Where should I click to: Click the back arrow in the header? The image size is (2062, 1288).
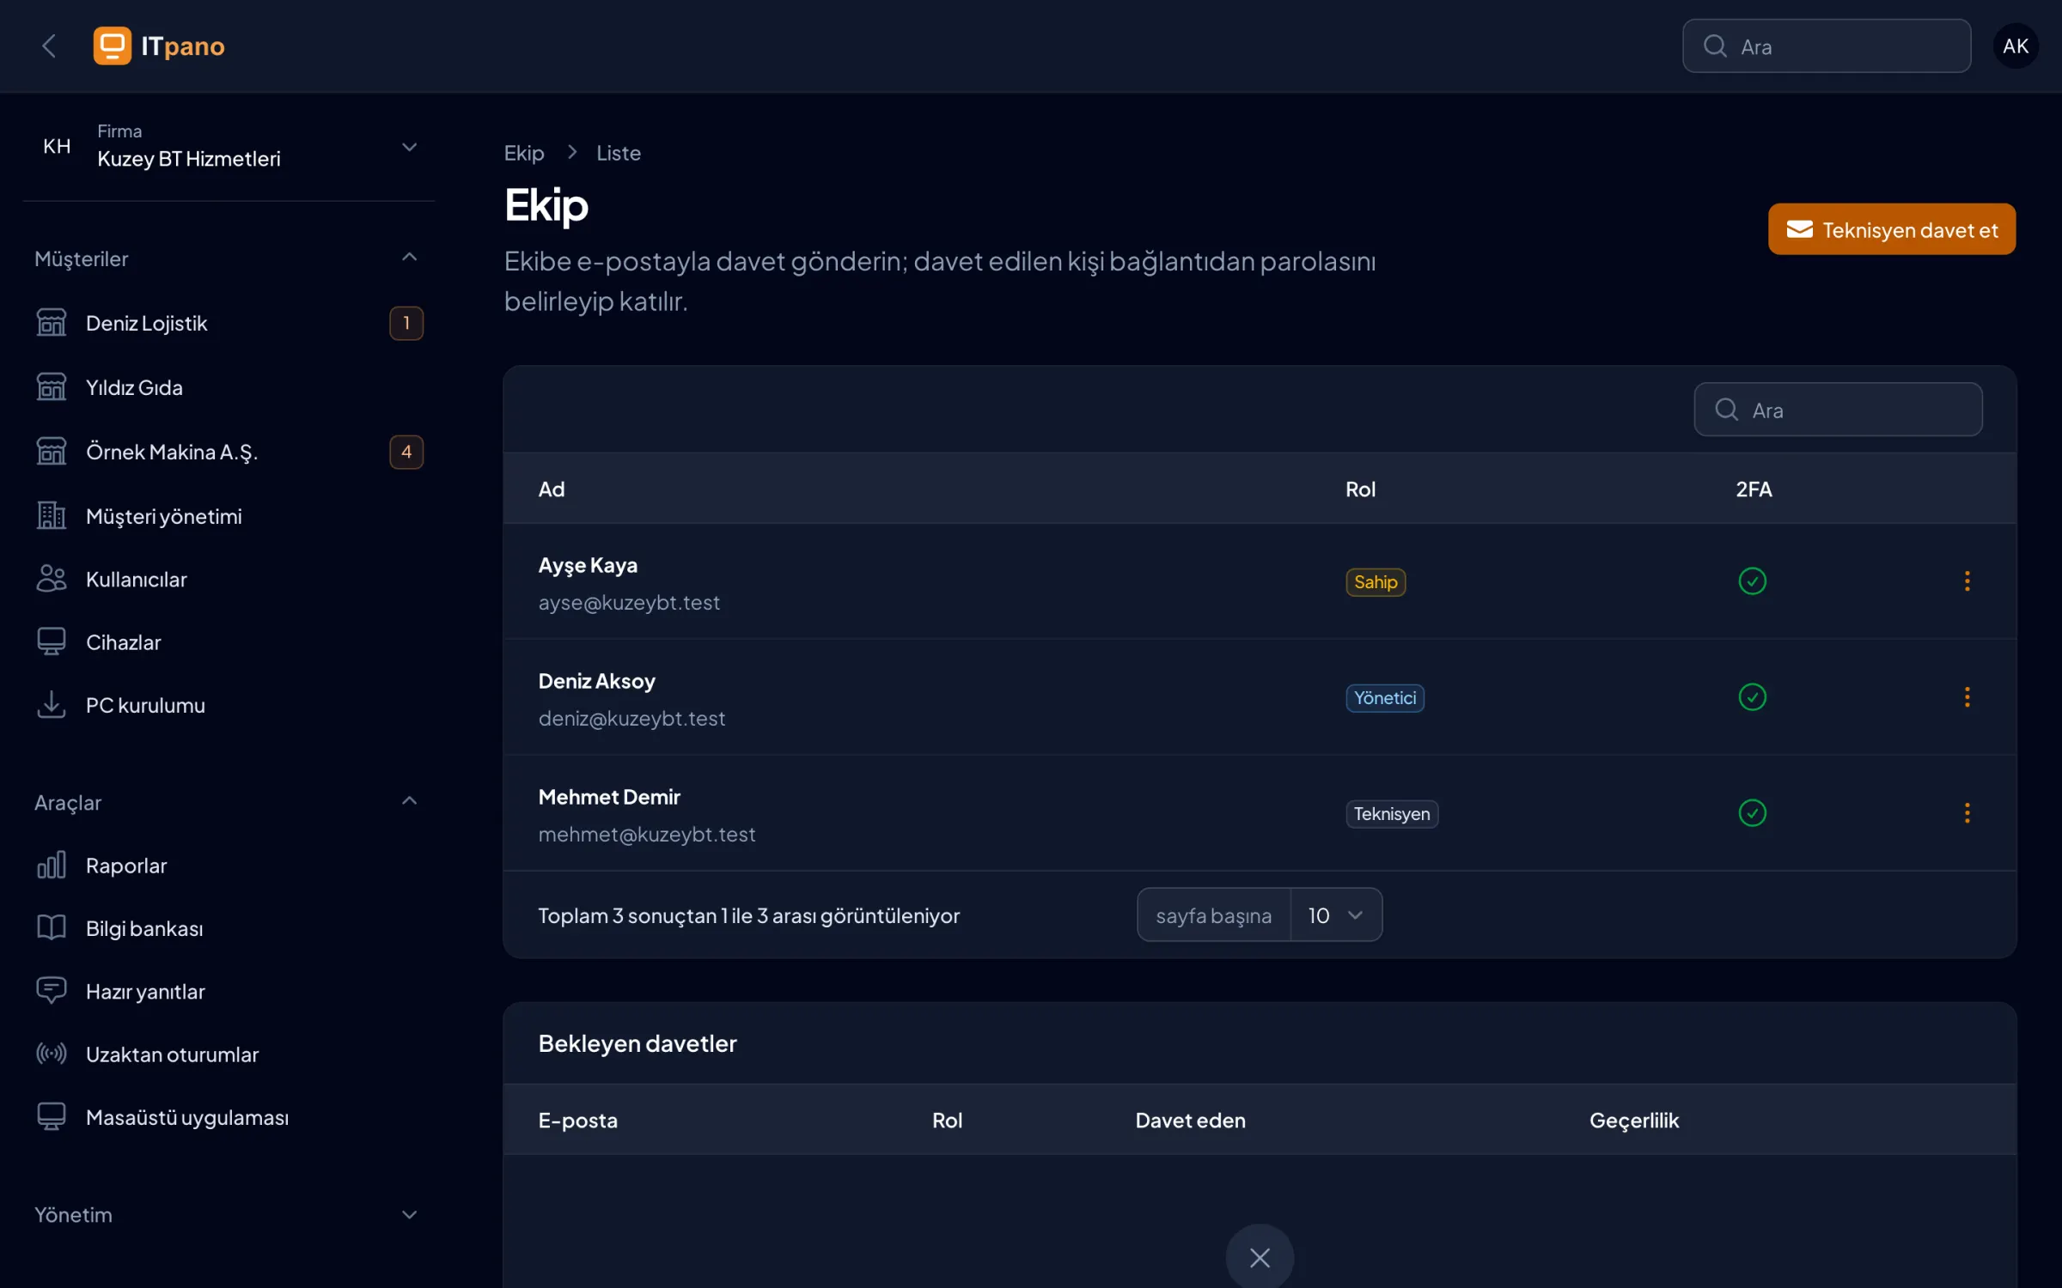click(x=49, y=46)
